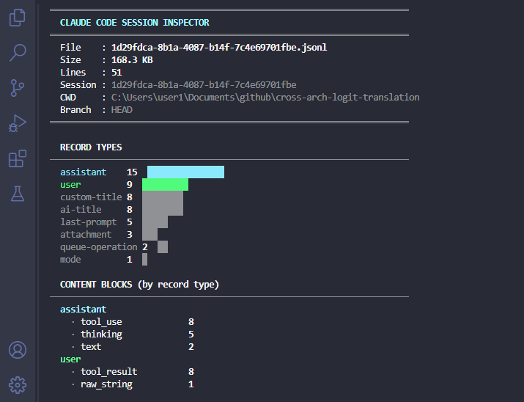Open the Explorer files icon
Image resolution: width=524 pixels, height=402 pixels.
18,18
